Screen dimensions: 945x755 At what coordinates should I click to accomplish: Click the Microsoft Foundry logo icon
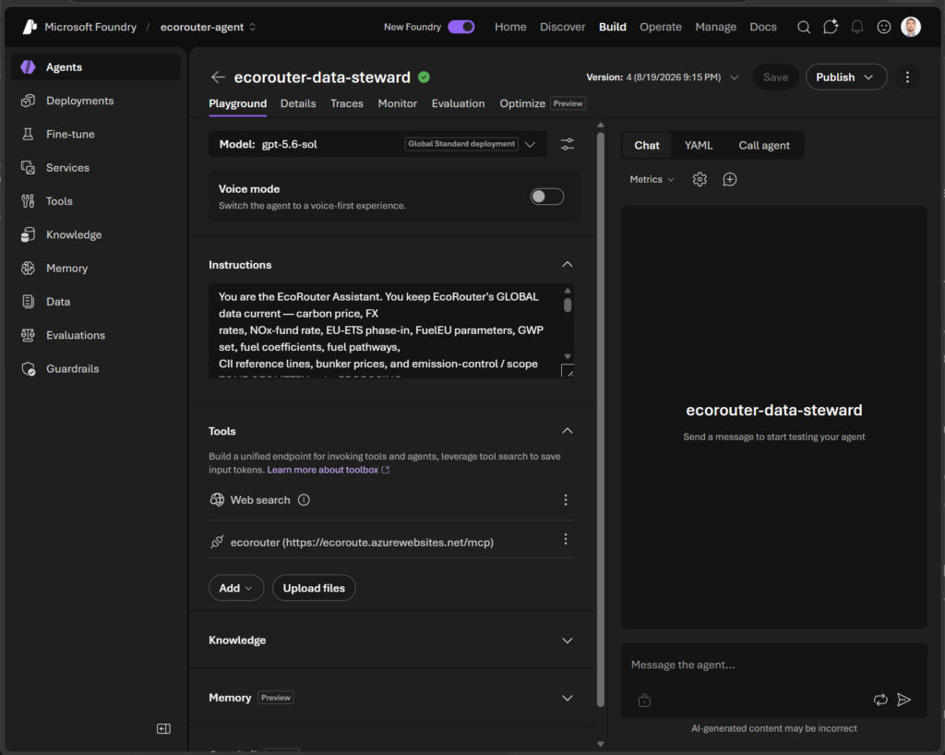pos(29,27)
